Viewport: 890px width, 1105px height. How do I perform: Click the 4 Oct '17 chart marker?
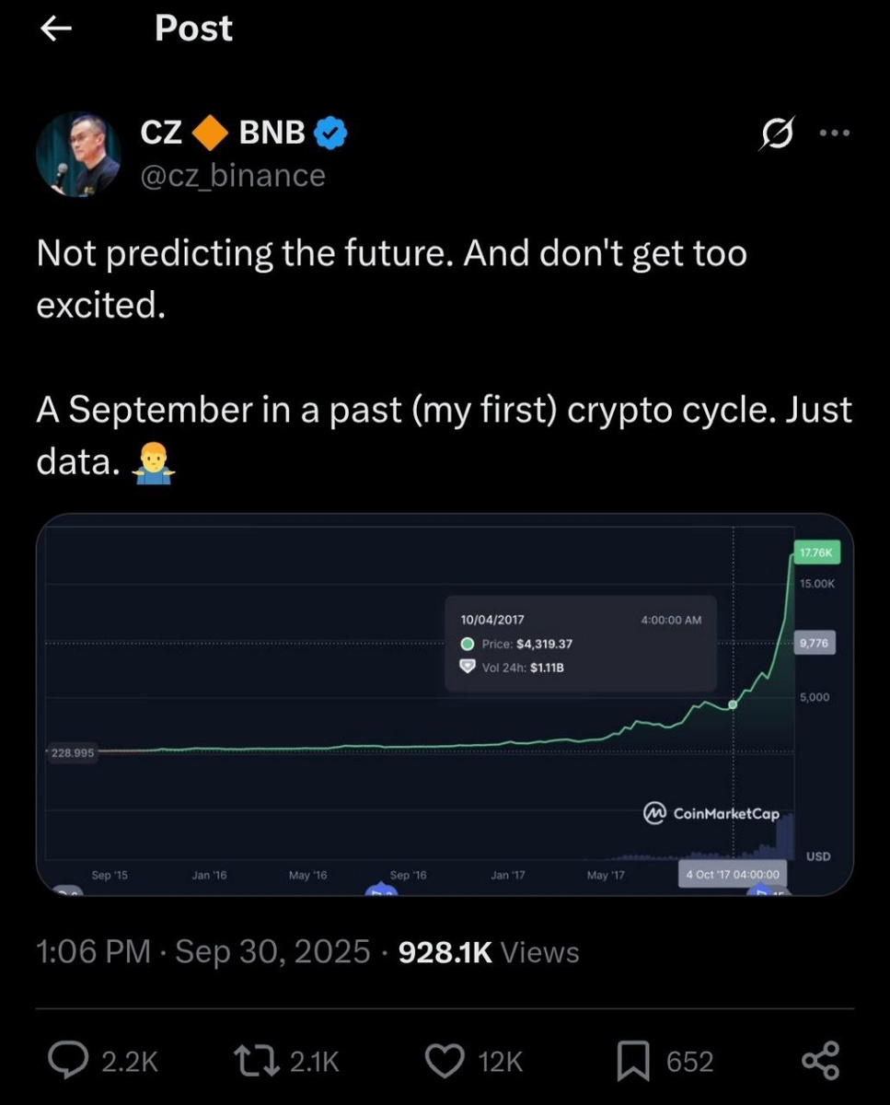[733, 874]
